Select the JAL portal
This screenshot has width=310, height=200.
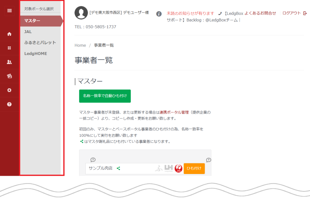click(x=28, y=31)
